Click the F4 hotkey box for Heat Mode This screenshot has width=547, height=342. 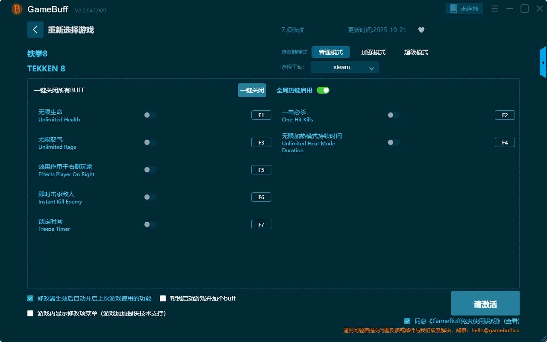(505, 142)
